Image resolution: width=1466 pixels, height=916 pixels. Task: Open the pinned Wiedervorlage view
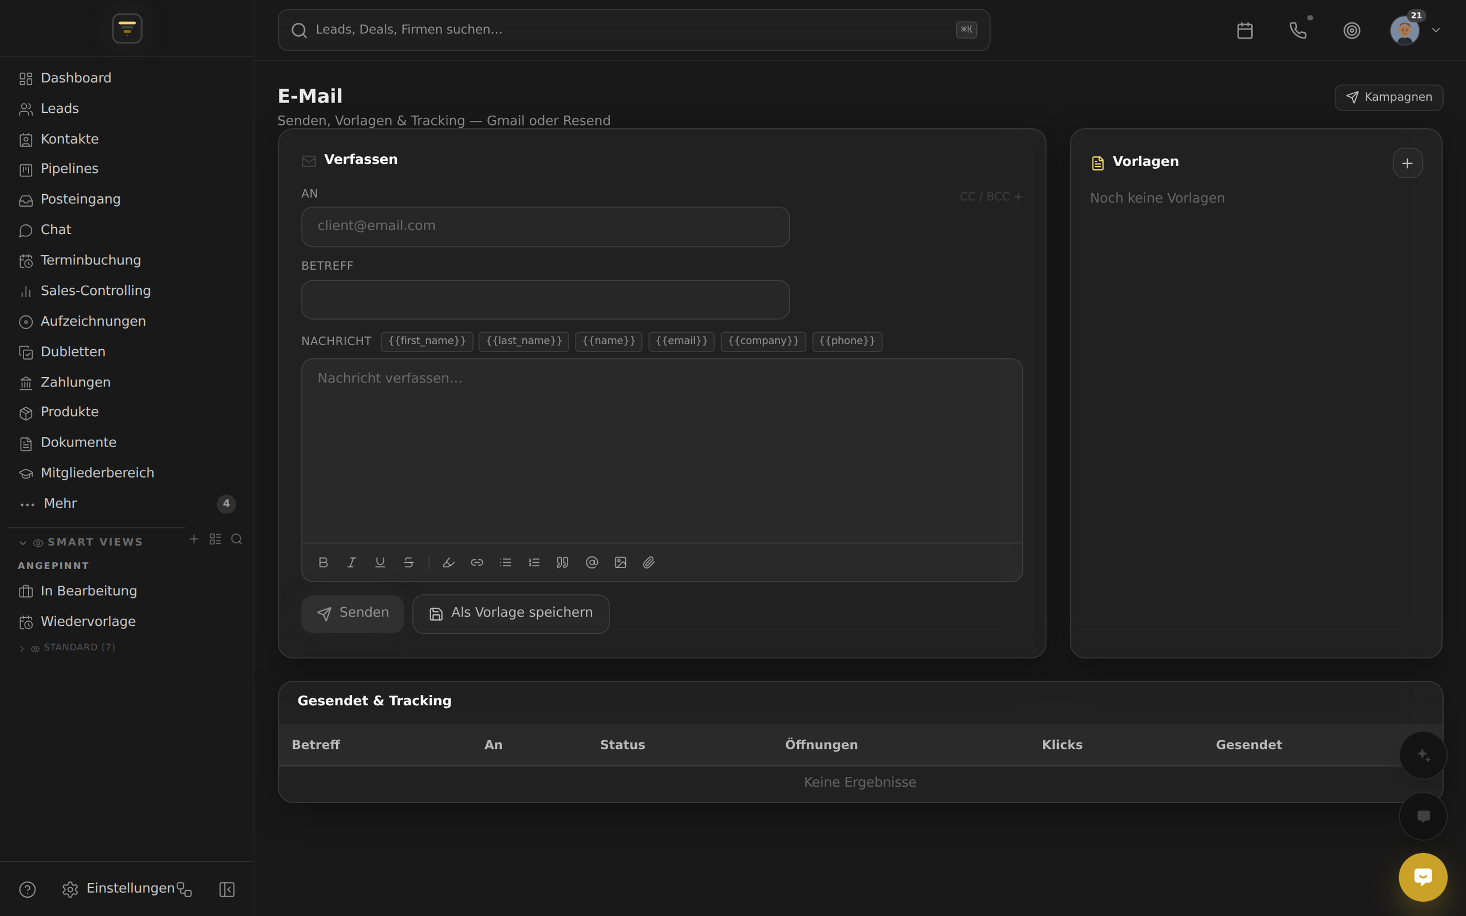point(127,622)
